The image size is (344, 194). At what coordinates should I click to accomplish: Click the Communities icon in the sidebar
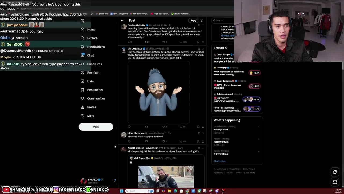coord(82,98)
